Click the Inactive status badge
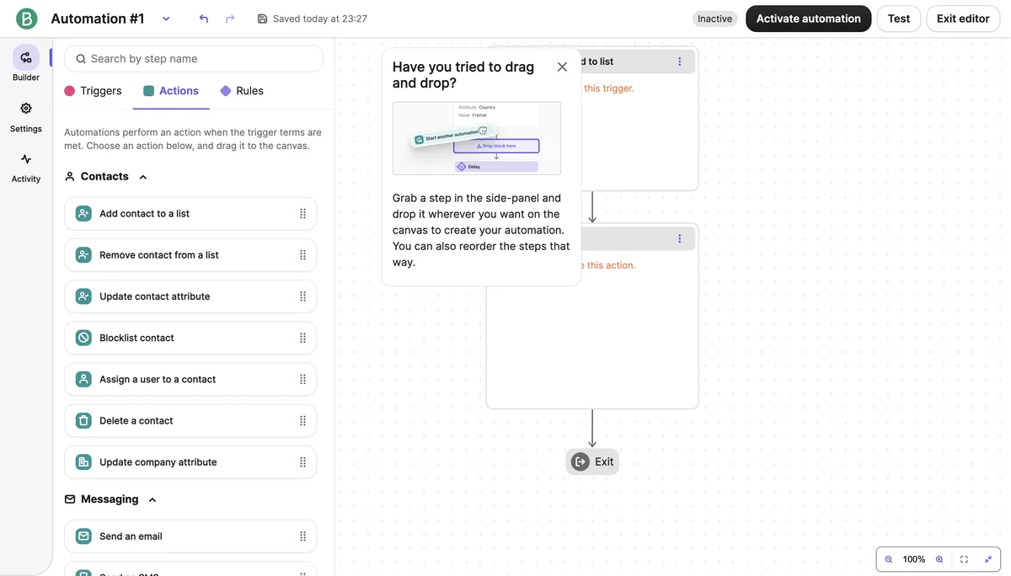The image size is (1011, 576). [714, 19]
